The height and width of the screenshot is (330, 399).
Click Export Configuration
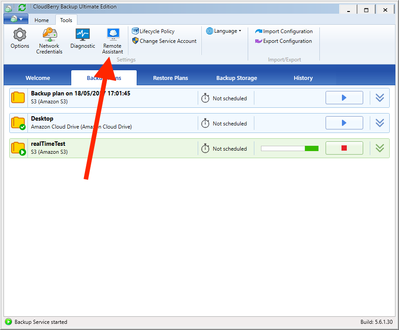[x=283, y=41]
